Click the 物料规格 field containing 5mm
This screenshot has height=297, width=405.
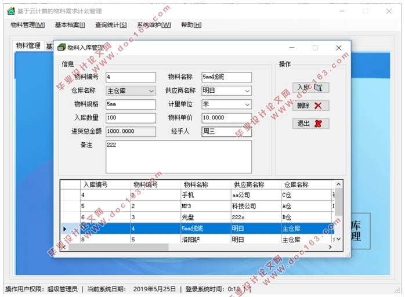tap(131, 104)
